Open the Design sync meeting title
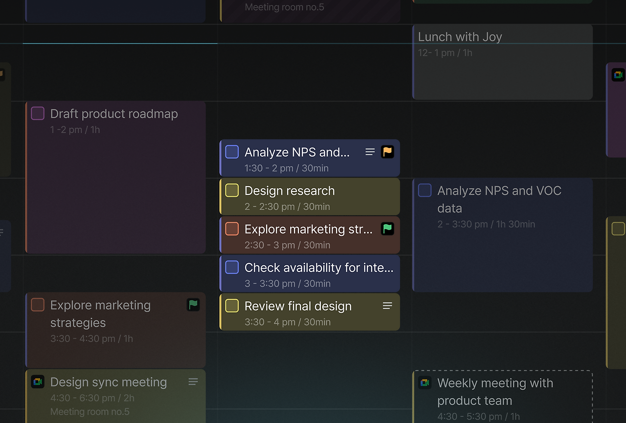 (x=109, y=382)
